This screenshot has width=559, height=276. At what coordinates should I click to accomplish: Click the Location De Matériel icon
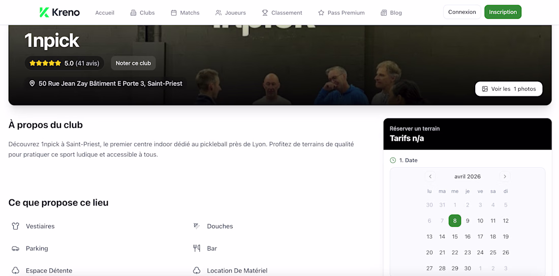coord(197,270)
